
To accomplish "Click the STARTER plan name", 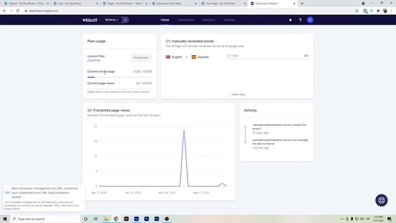I will pos(93,61).
